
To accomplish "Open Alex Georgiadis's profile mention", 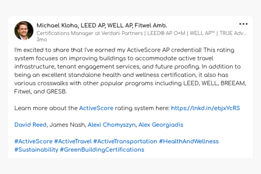I will click(161, 125).
